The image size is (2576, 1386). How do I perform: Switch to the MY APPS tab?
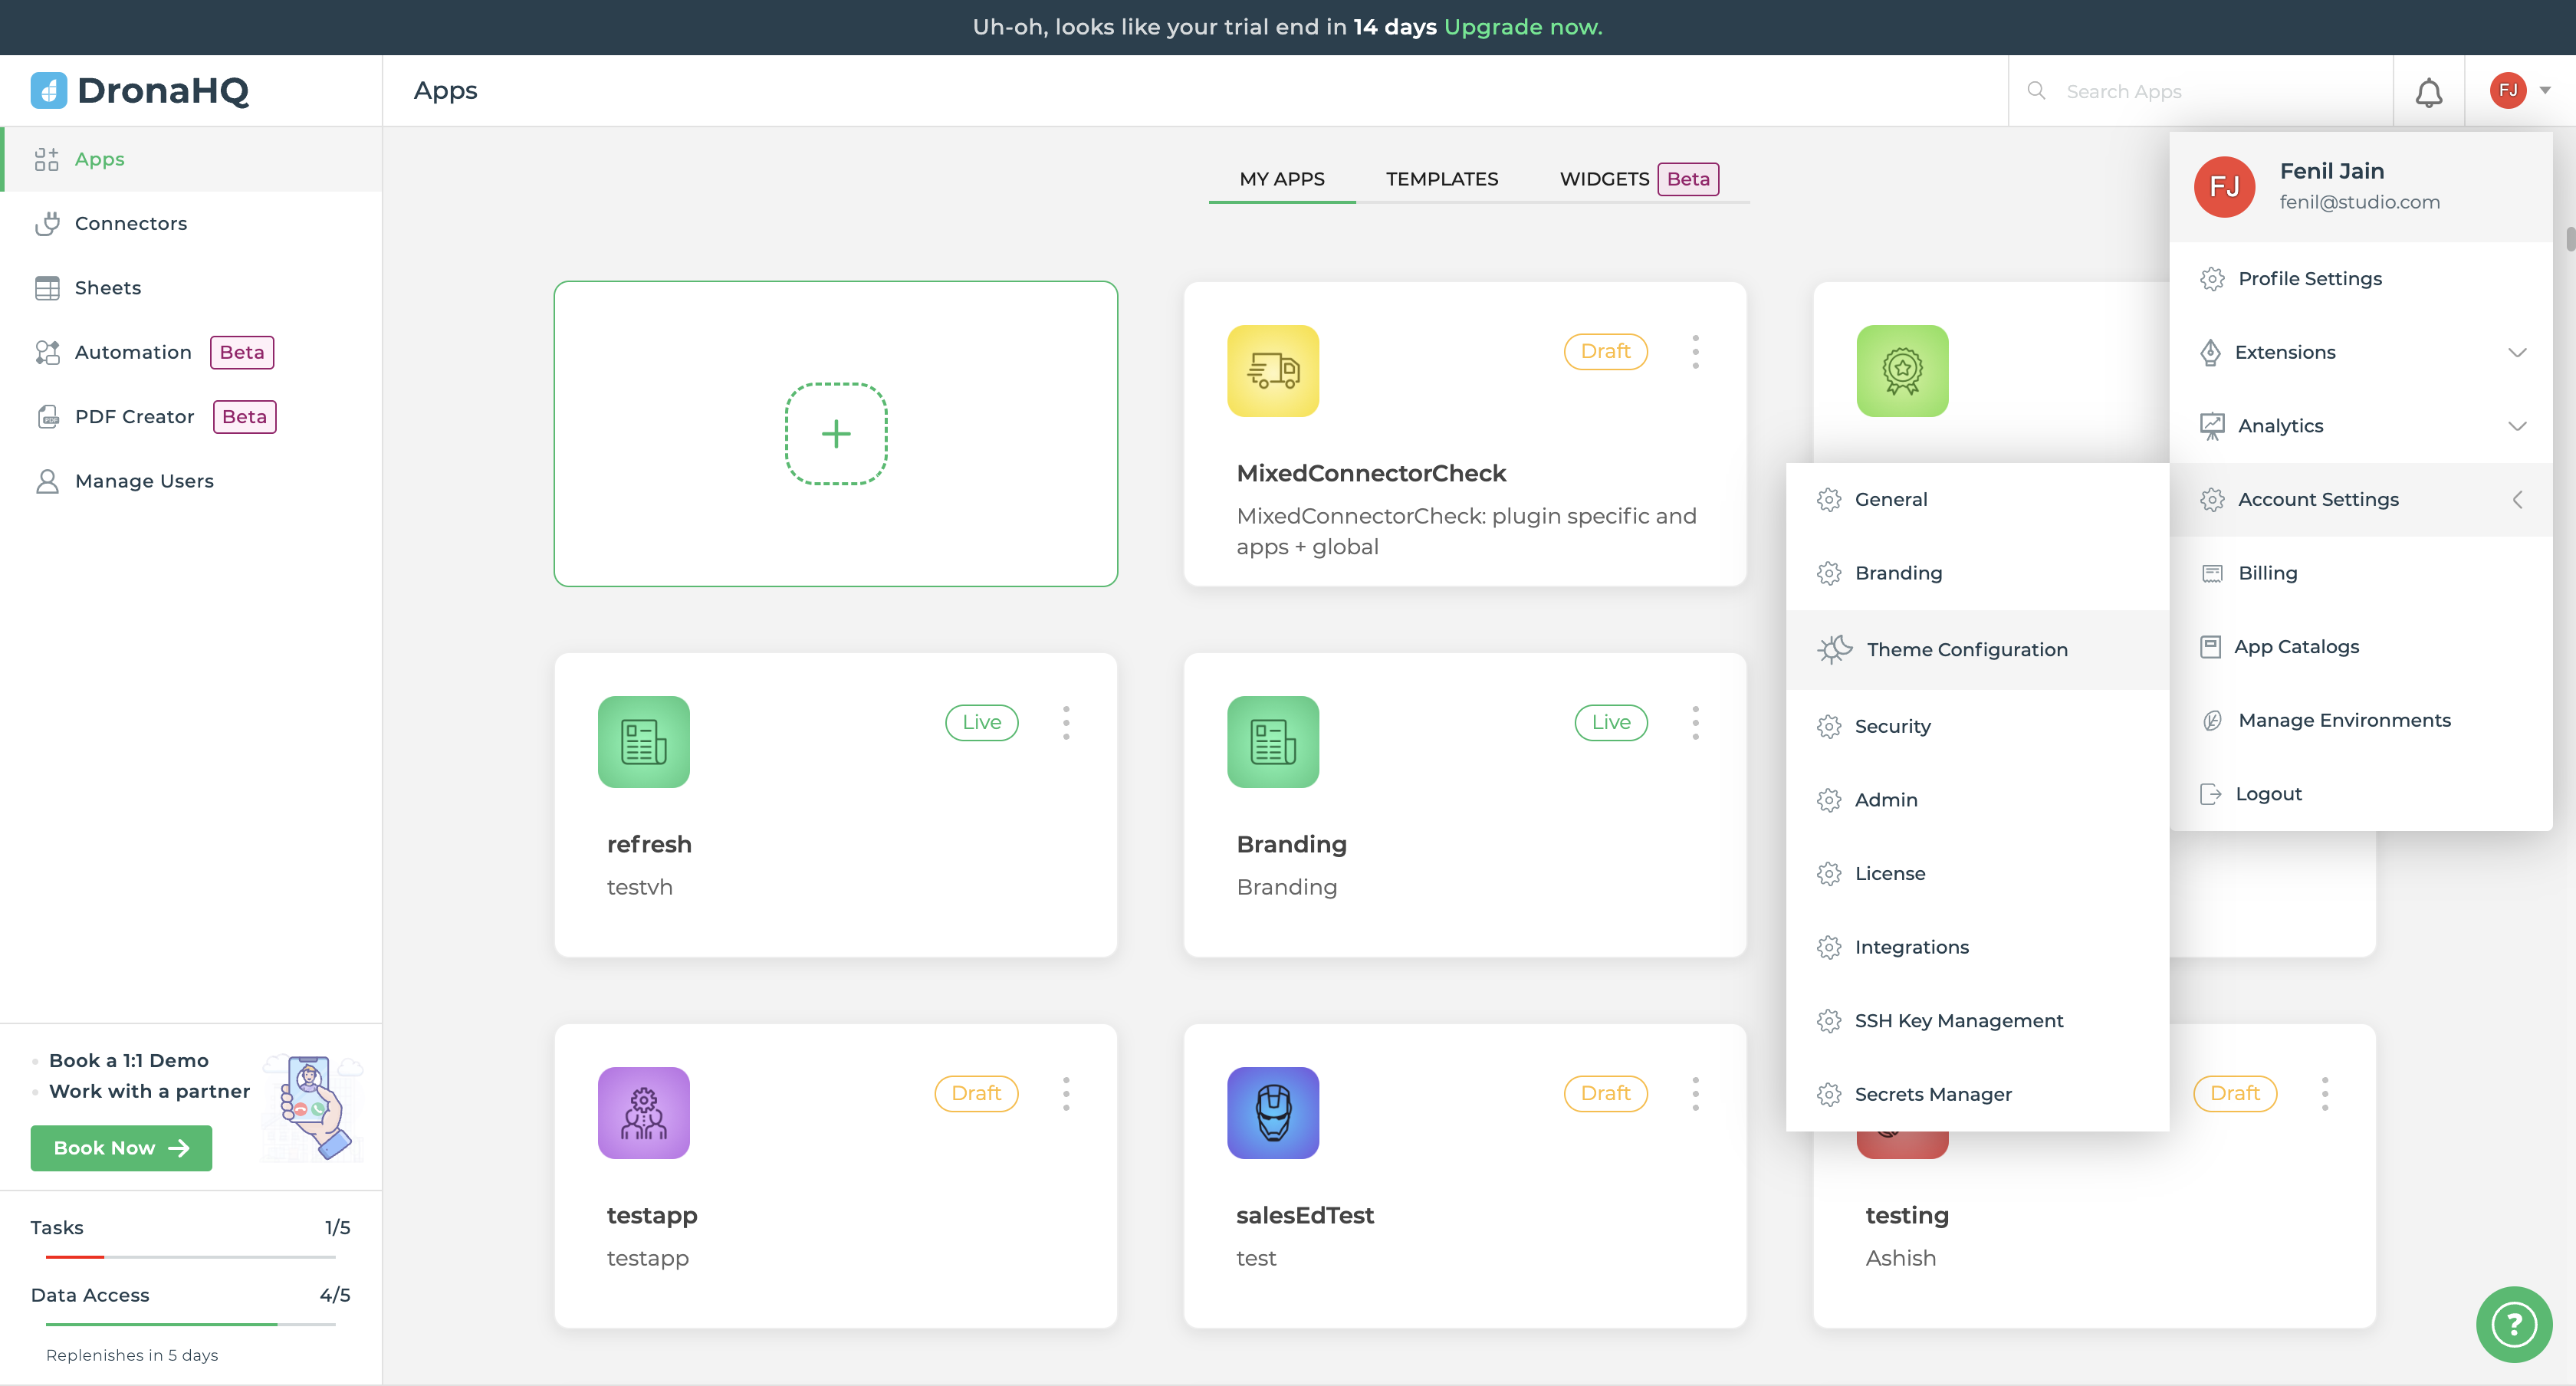(x=1281, y=179)
